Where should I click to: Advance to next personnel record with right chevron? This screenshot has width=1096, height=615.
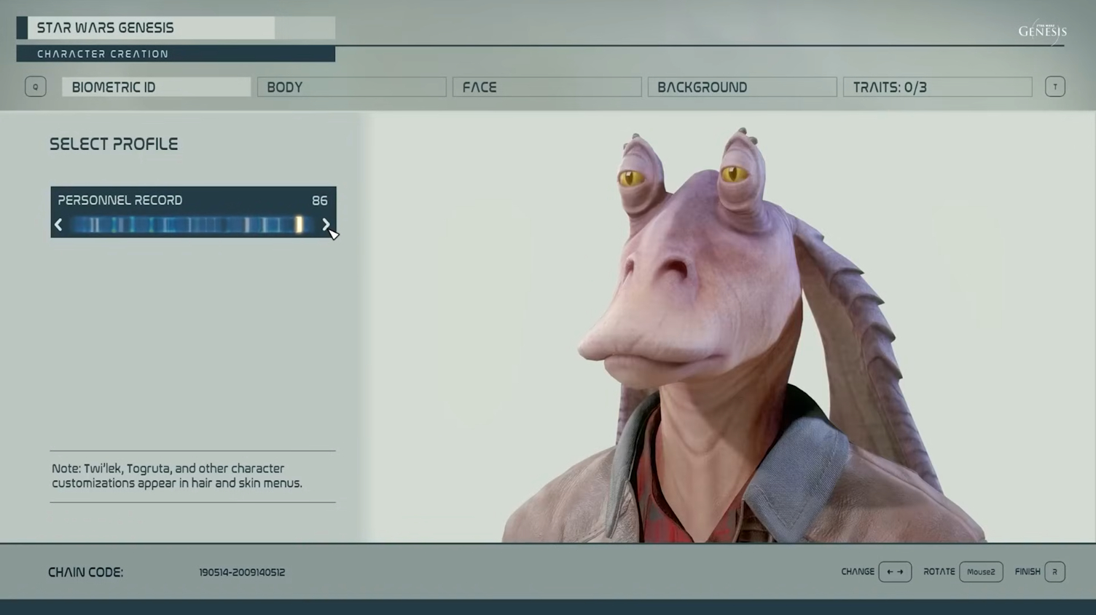click(x=326, y=225)
